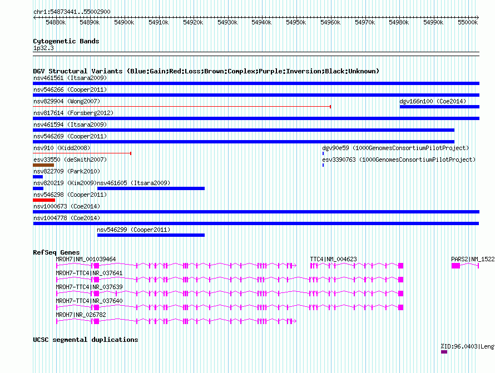The width and height of the screenshot is (495, 373).
Task: Open variant nsv910 (Kidd2008)
Action: [x=82, y=153]
